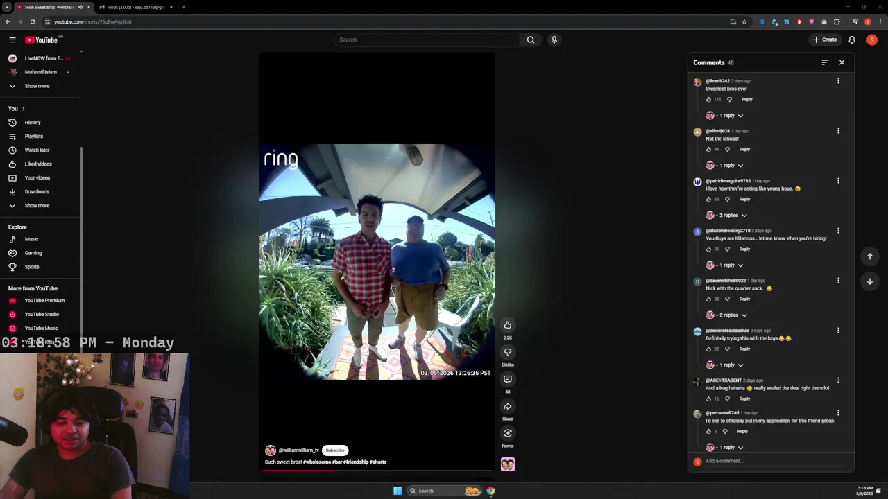Image resolution: width=888 pixels, height=499 pixels.
Task: Close the Comments panel
Action: (x=842, y=62)
